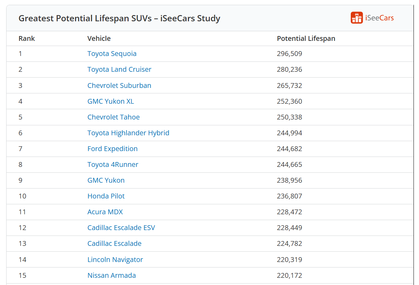Select the lifespan value 238,956

pyautogui.click(x=289, y=180)
